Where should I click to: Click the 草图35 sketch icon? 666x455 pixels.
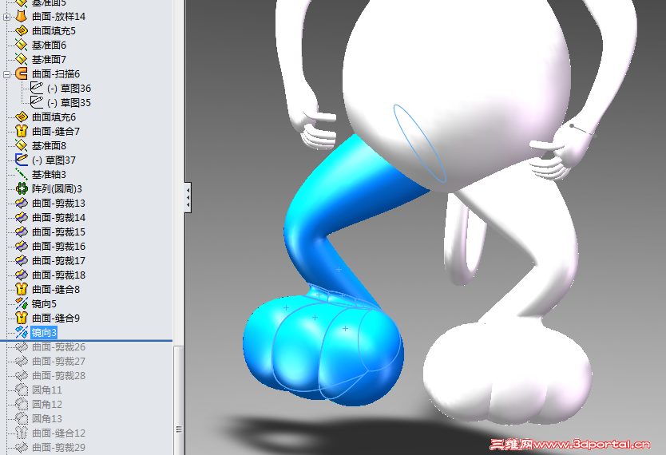[x=37, y=103]
